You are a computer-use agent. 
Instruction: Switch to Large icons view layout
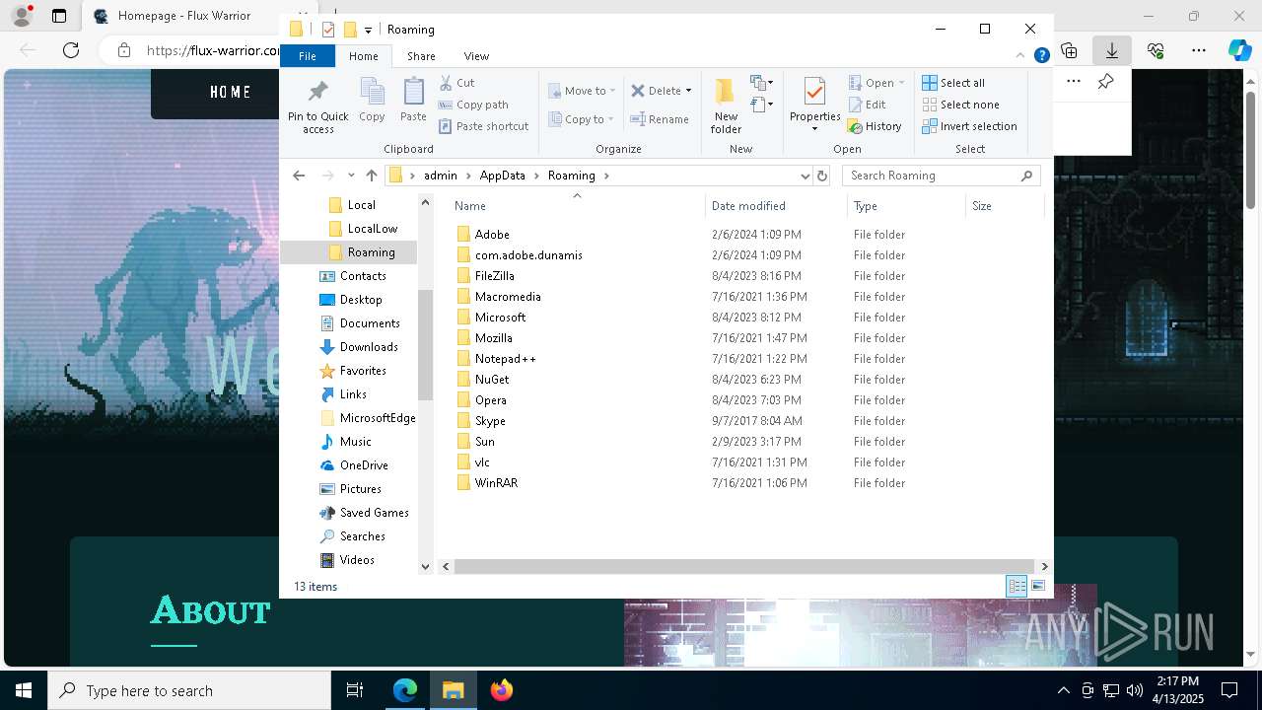click(x=1037, y=586)
